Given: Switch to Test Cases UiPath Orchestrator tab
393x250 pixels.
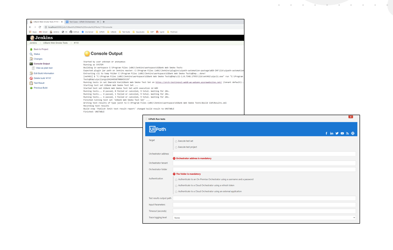Looking at the screenshot, I should pyautogui.click(x=82, y=22).
